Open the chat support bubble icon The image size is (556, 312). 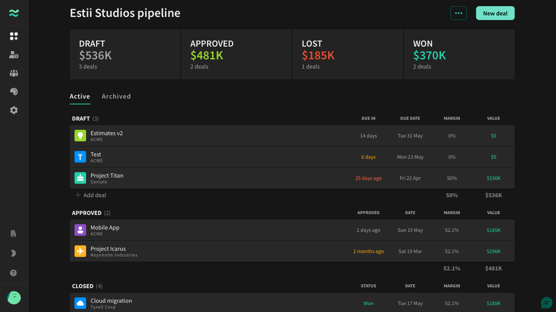coord(546,303)
